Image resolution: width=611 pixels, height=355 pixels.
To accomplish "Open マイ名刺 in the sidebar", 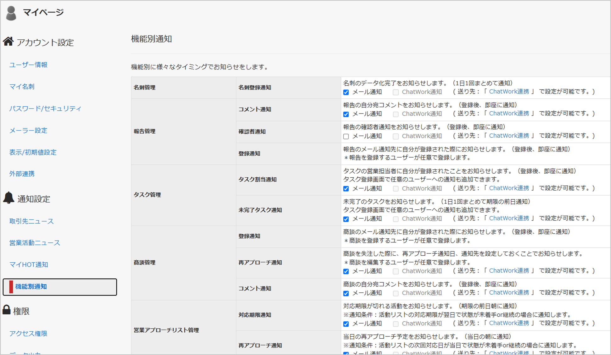I will coord(22,86).
